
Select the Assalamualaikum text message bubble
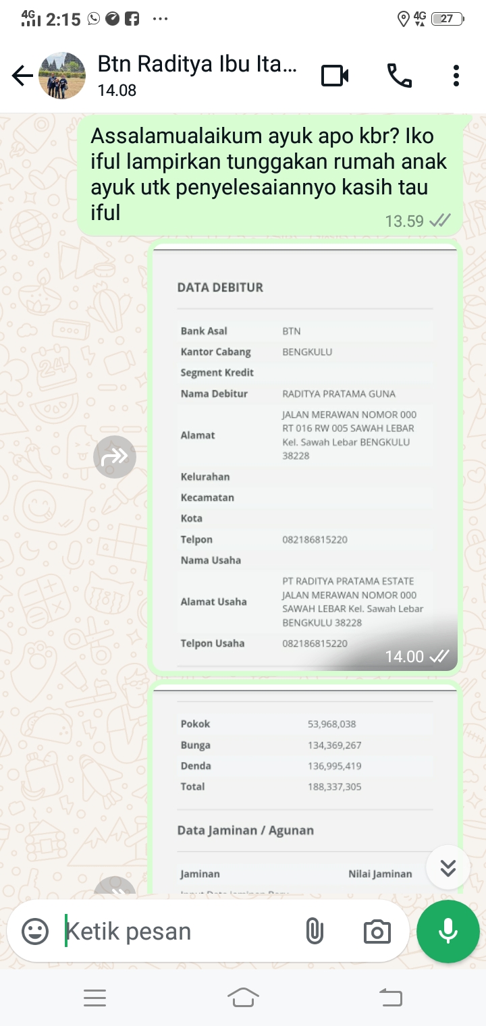tap(270, 175)
